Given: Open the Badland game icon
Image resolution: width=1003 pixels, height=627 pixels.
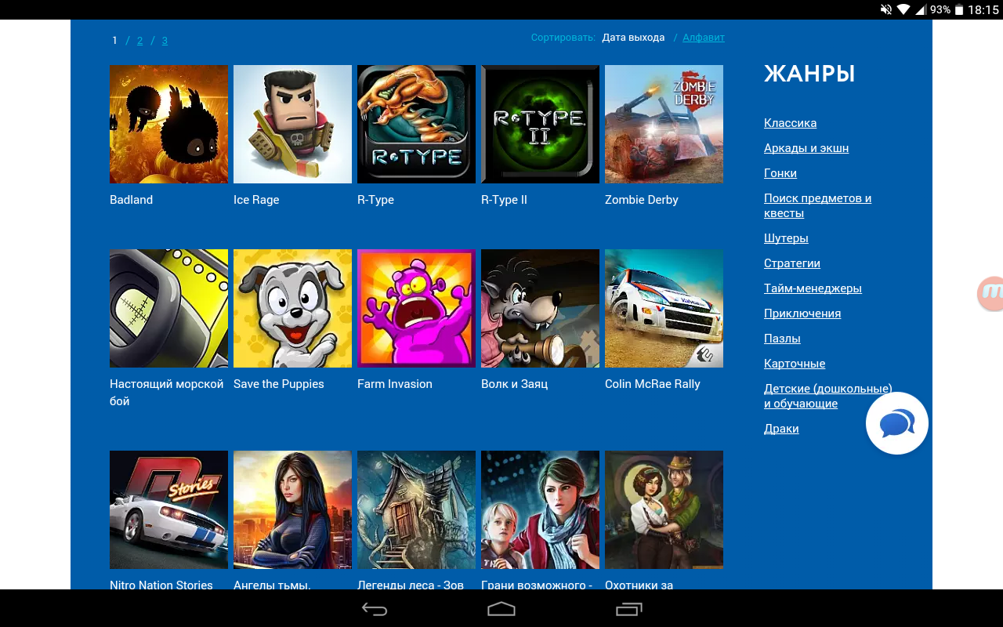Looking at the screenshot, I should [x=168, y=124].
